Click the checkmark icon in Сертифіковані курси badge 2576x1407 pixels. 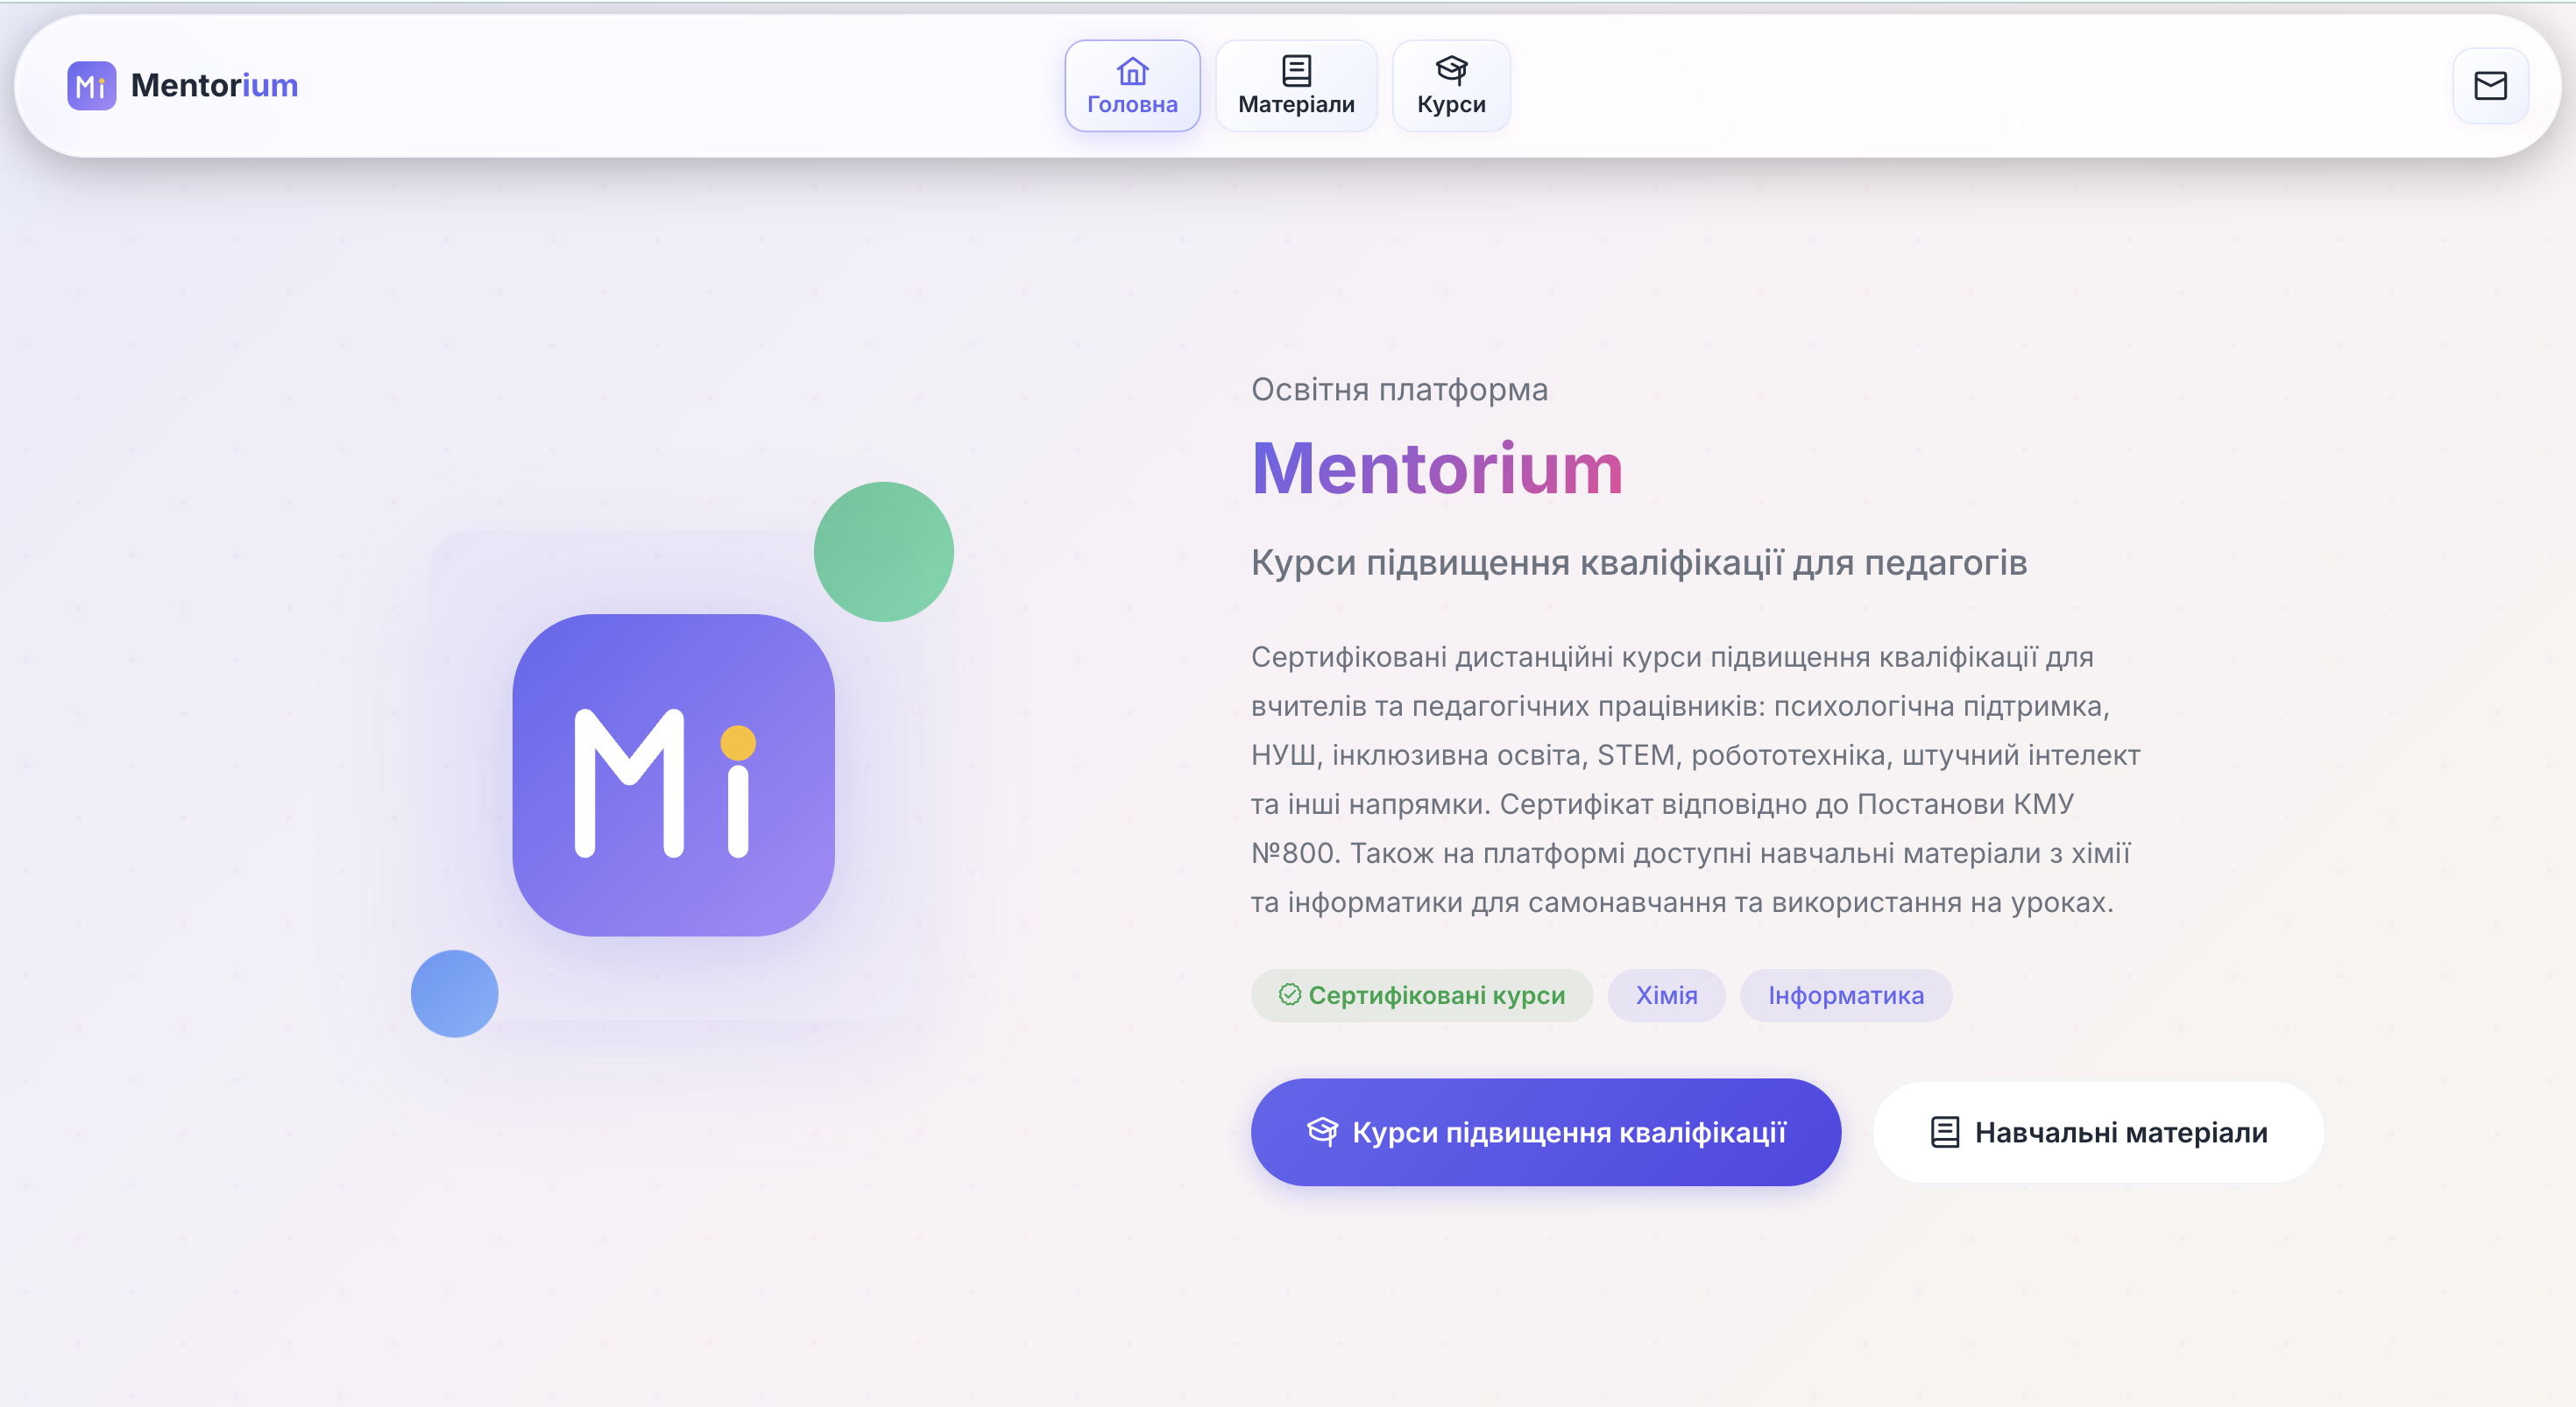pyautogui.click(x=1289, y=994)
